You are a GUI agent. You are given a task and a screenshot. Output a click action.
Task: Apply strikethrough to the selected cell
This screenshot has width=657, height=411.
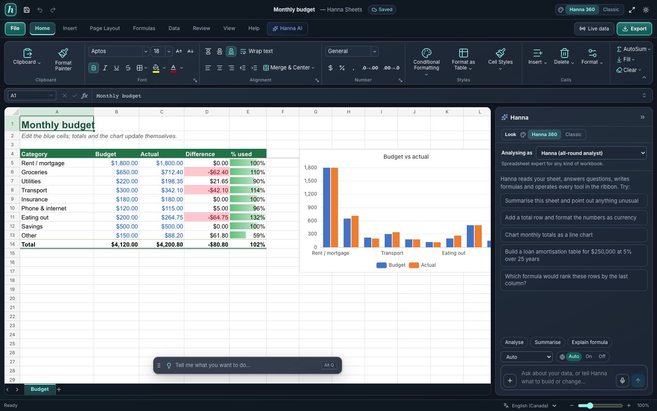pyautogui.click(x=128, y=68)
